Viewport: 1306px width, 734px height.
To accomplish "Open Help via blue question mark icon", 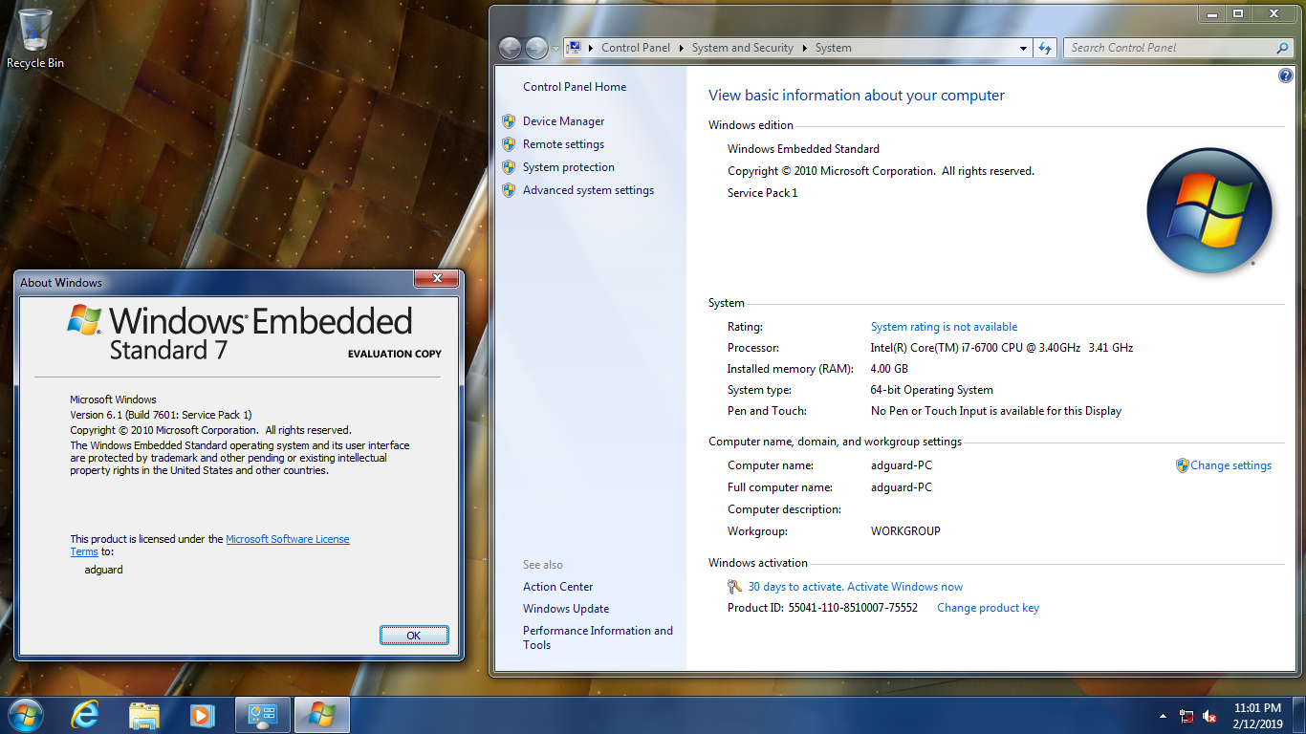I will (x=1286, y=76).
